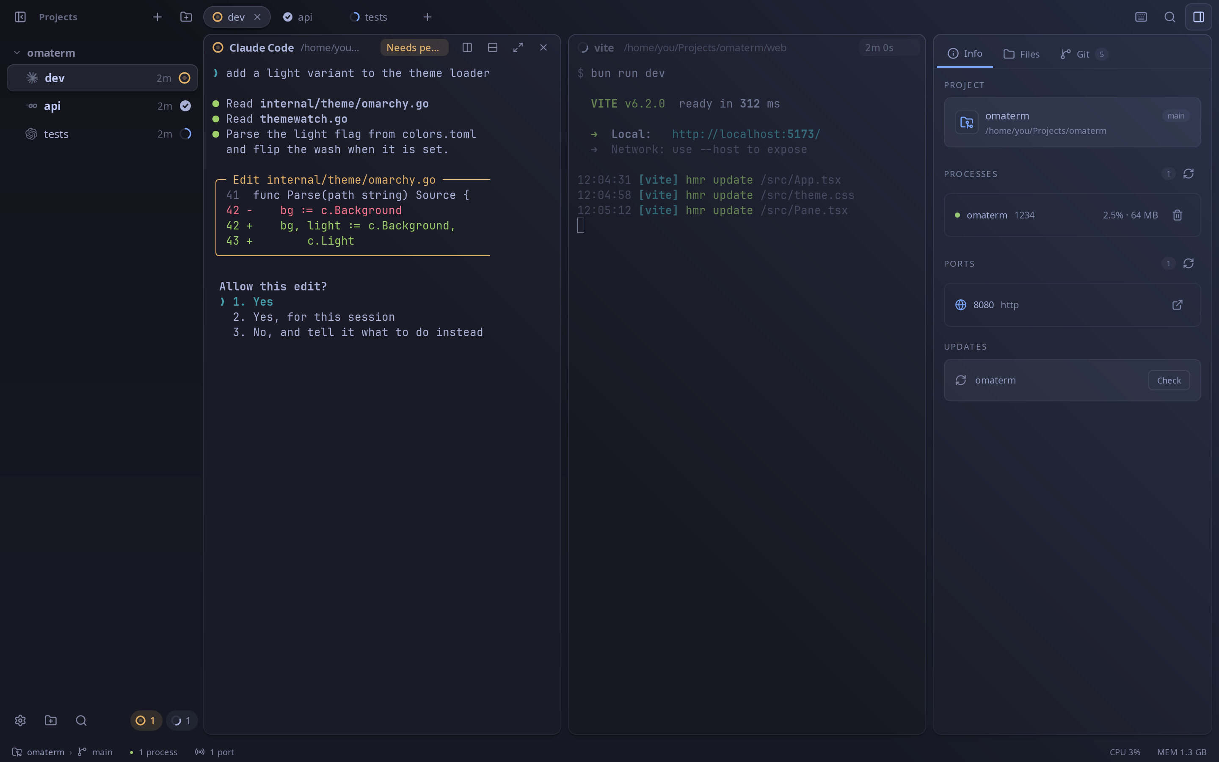This screenshot has height=762, width=1219.
Task: Switch to the tests tab
Action: pos(369,17)
